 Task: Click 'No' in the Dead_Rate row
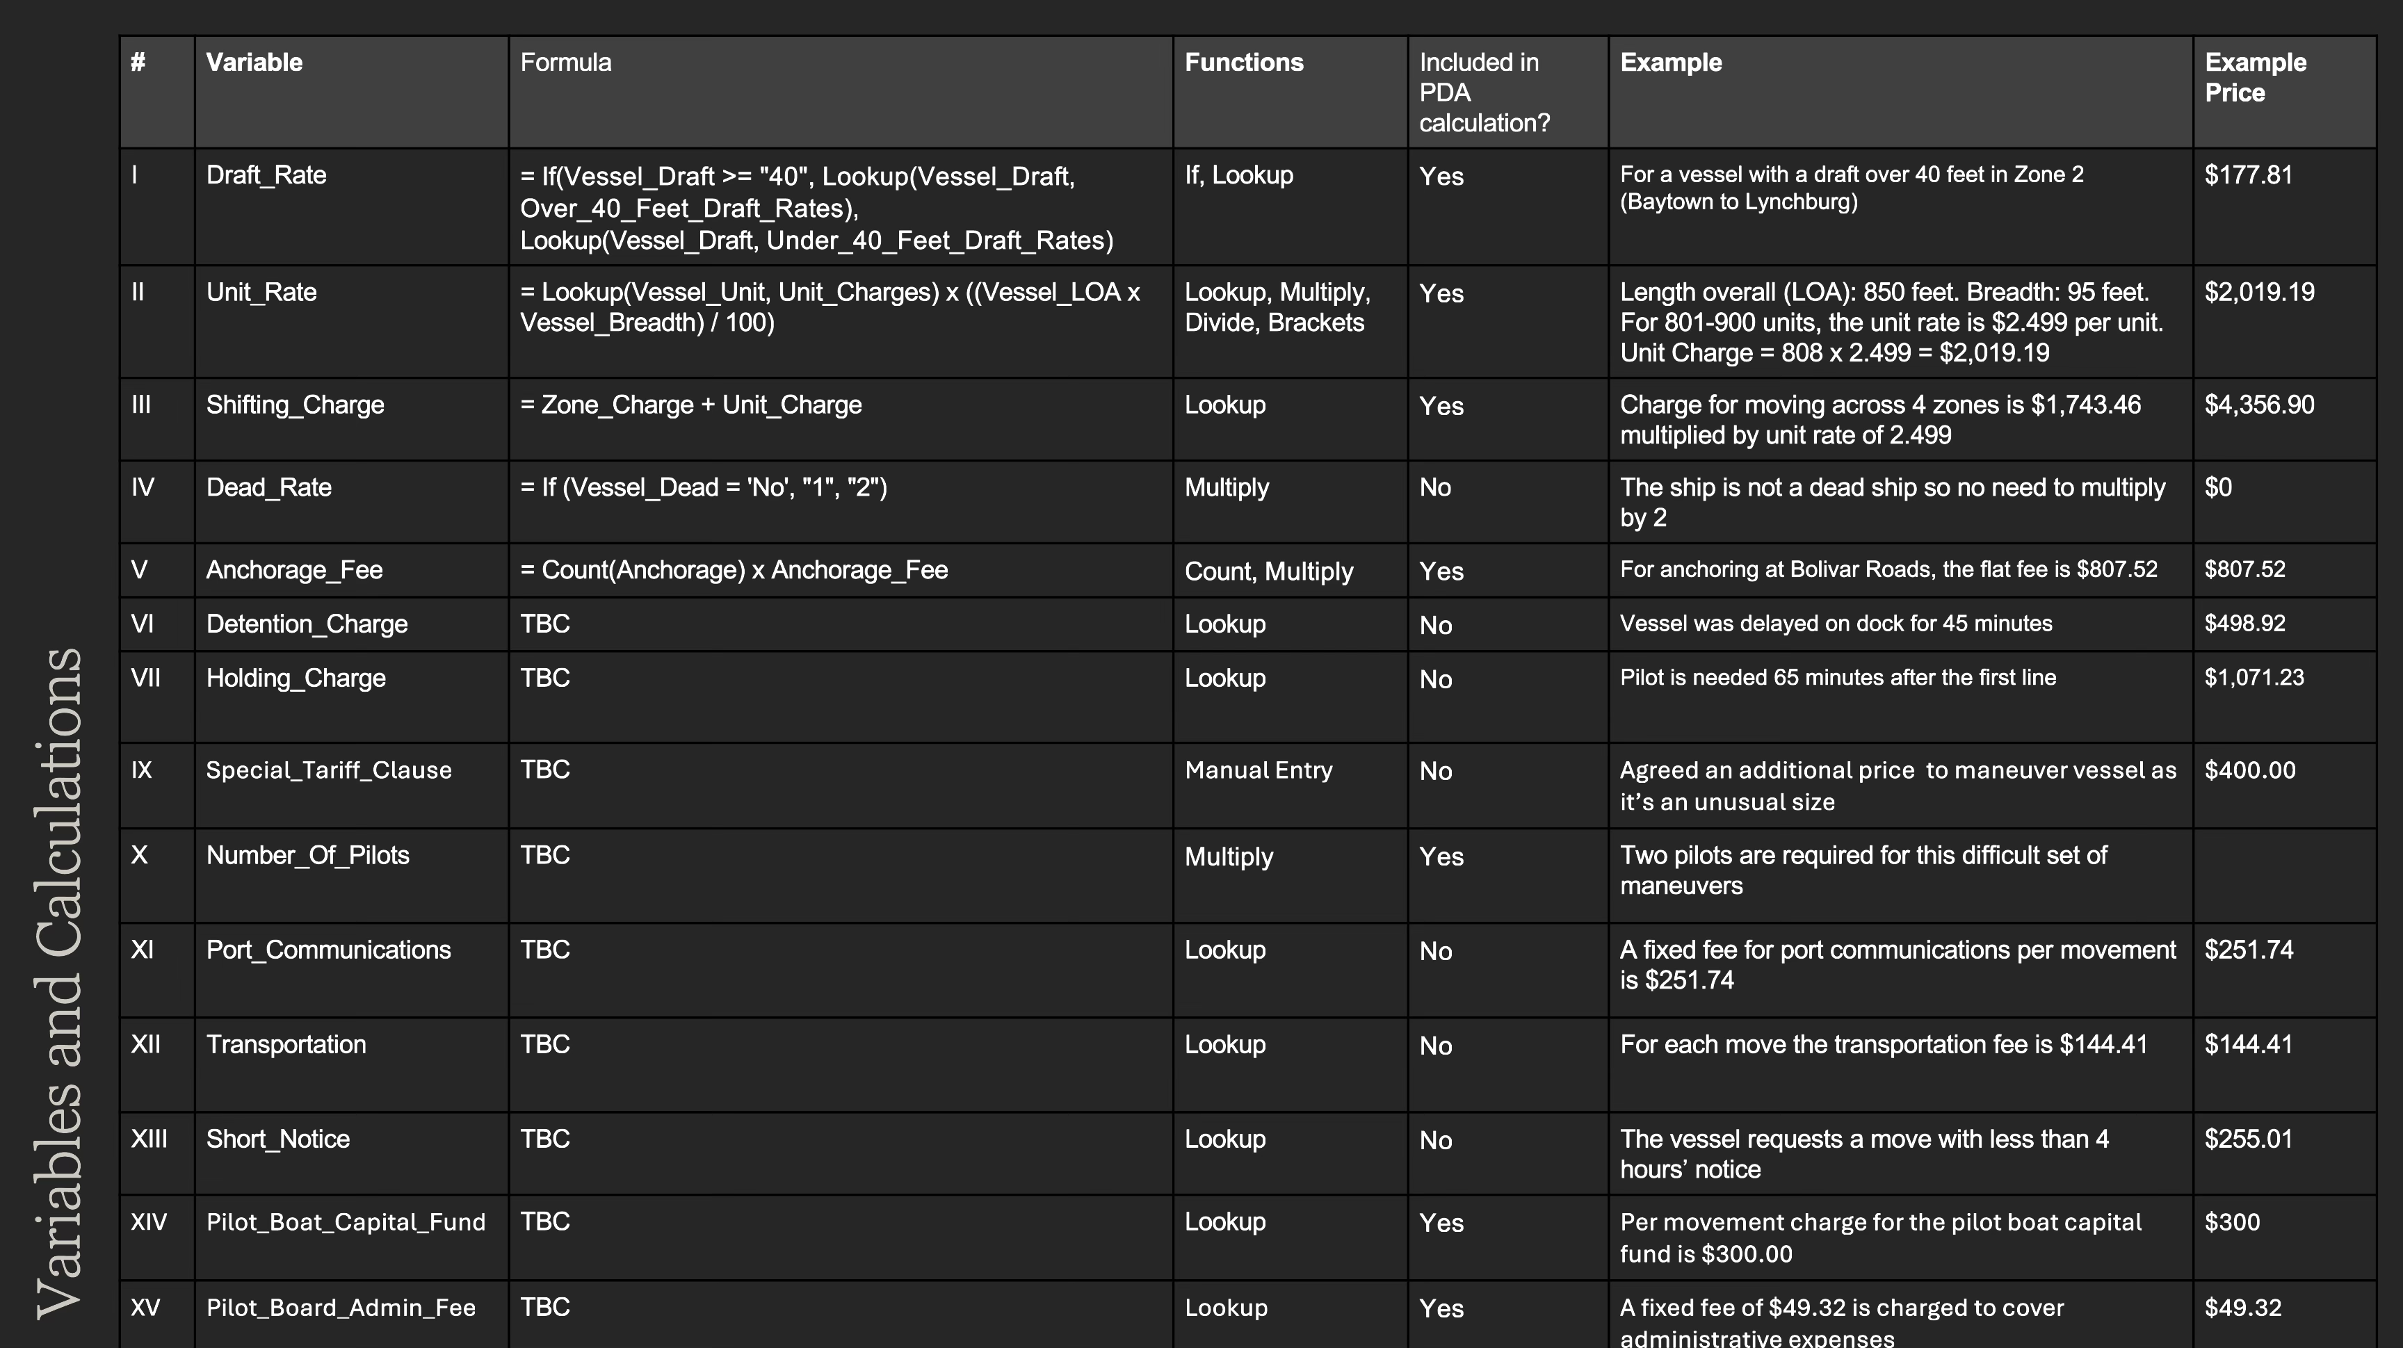(1436, 487)
